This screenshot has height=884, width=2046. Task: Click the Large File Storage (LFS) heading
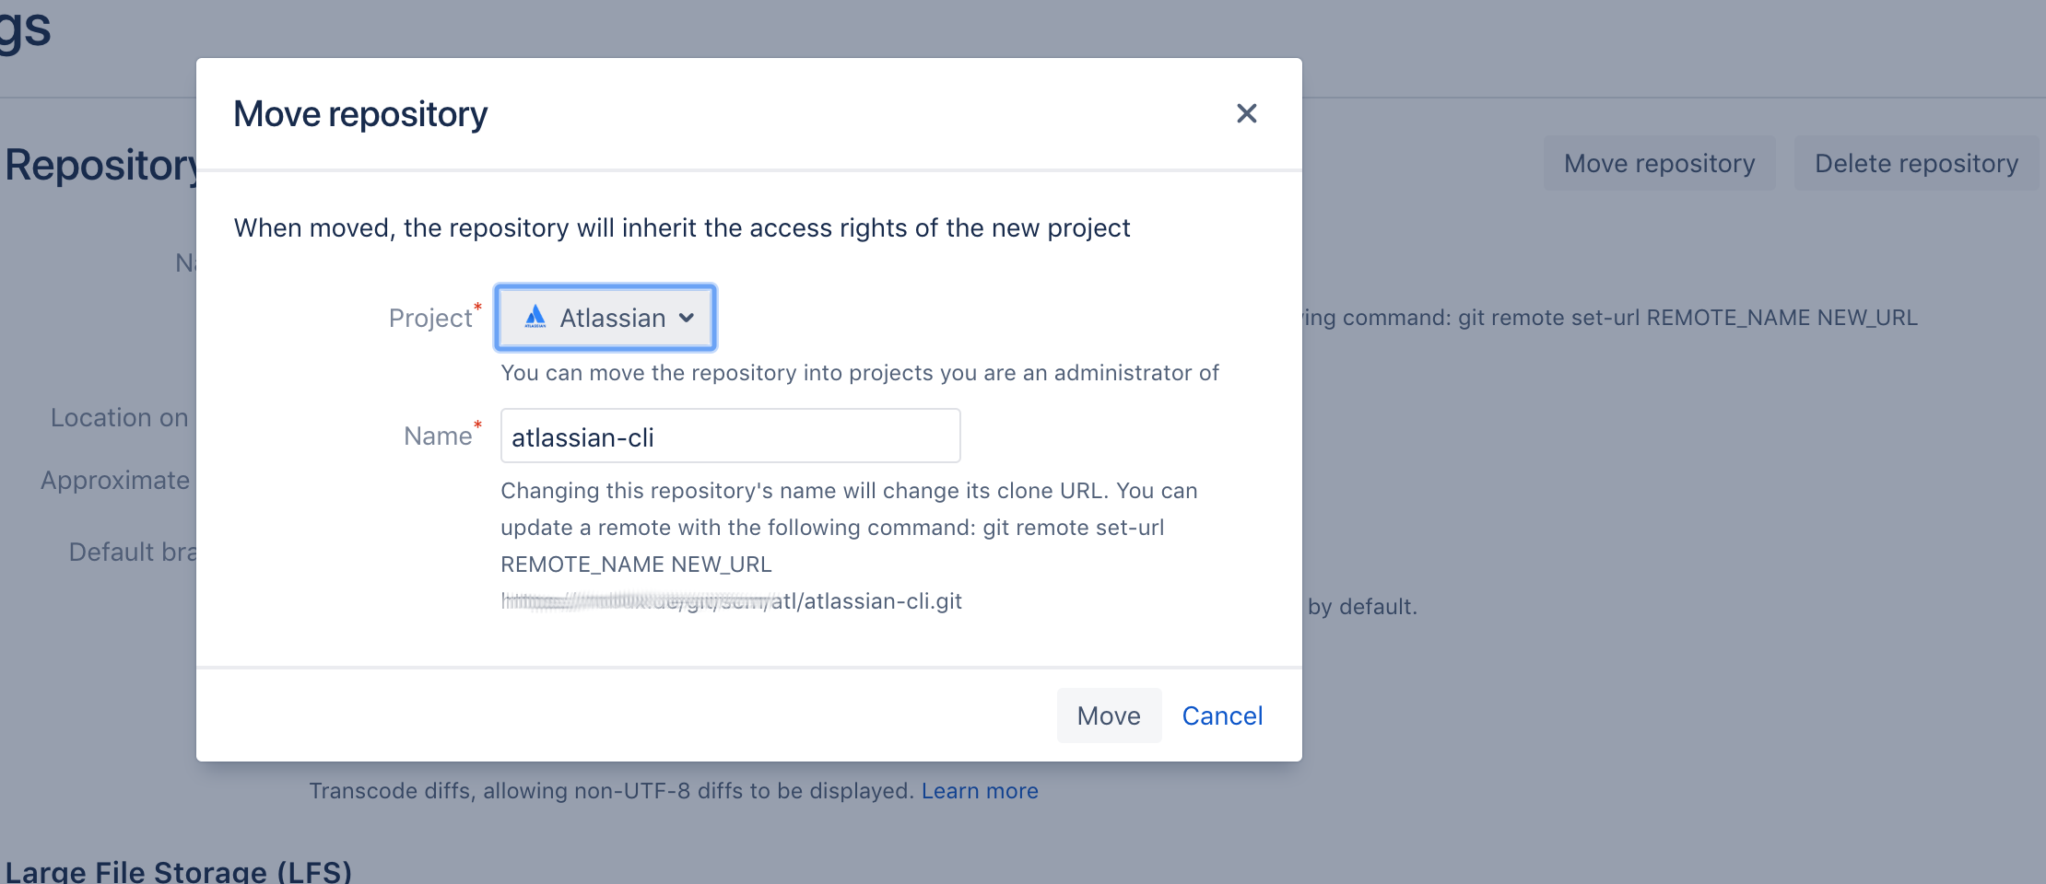[178, 871]
